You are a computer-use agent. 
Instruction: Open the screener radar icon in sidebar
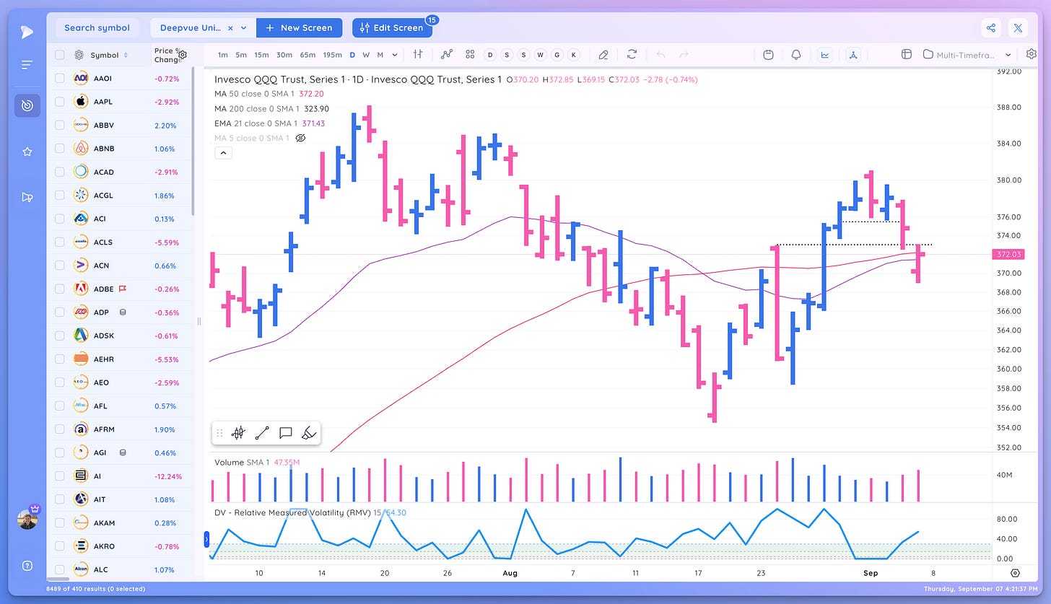click(27, 105)
